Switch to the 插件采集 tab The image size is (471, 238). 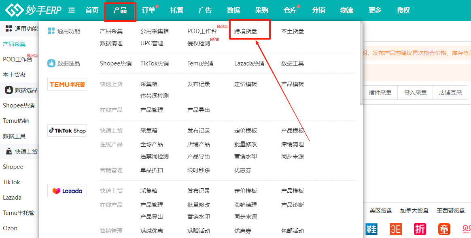click(380, 93)
